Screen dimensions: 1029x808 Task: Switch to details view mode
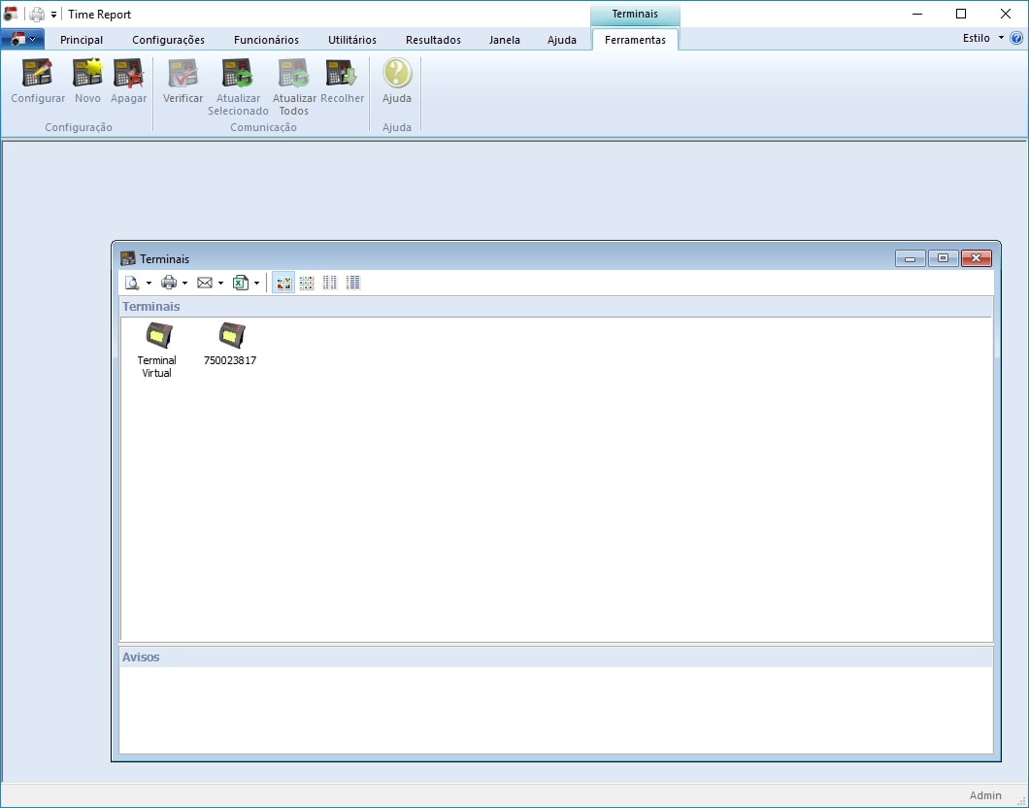tap(353, 283)
